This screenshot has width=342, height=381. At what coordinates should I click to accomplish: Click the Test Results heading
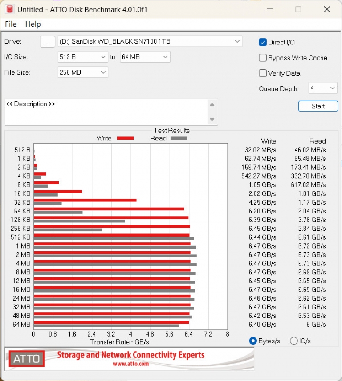171,131
